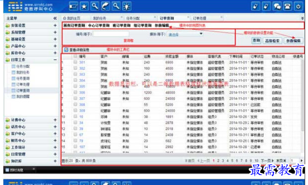Click the message icon in bottom black bar

click(7, 170)
